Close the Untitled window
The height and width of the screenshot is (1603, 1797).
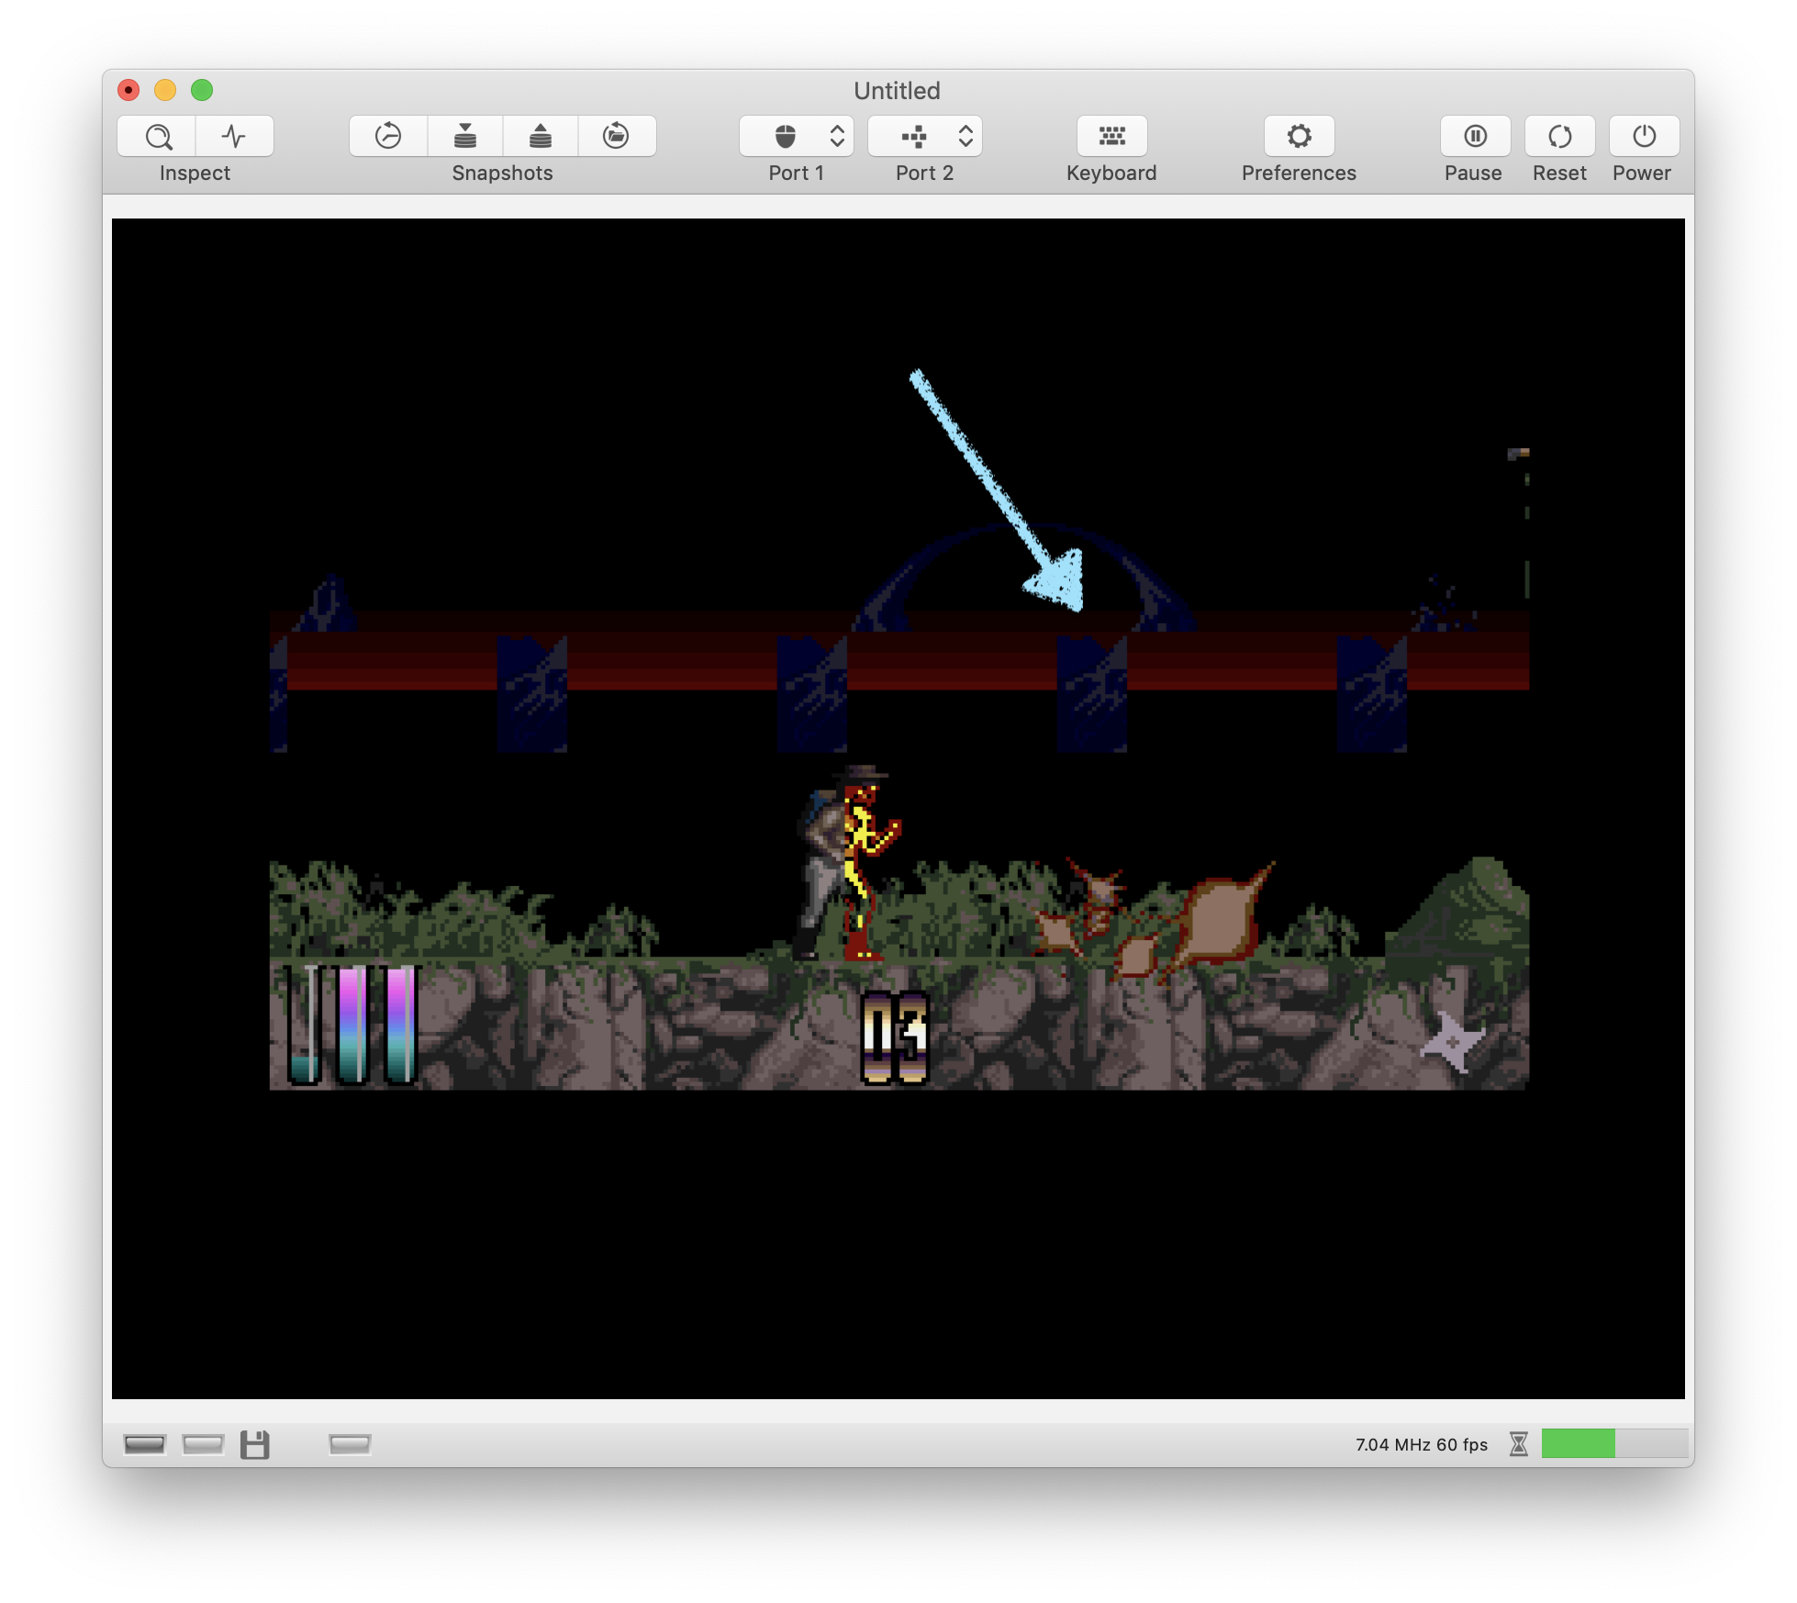(128, 90)
